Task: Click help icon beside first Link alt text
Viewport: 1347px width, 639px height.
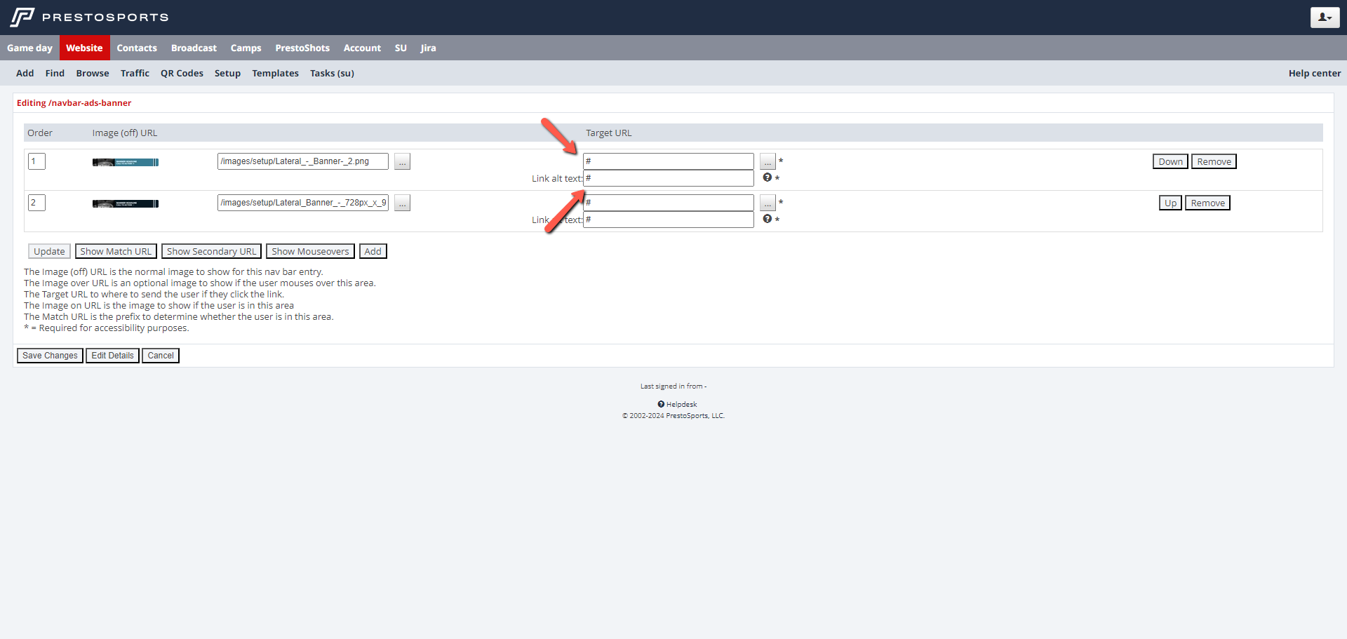Action: (x=767, y=178)
